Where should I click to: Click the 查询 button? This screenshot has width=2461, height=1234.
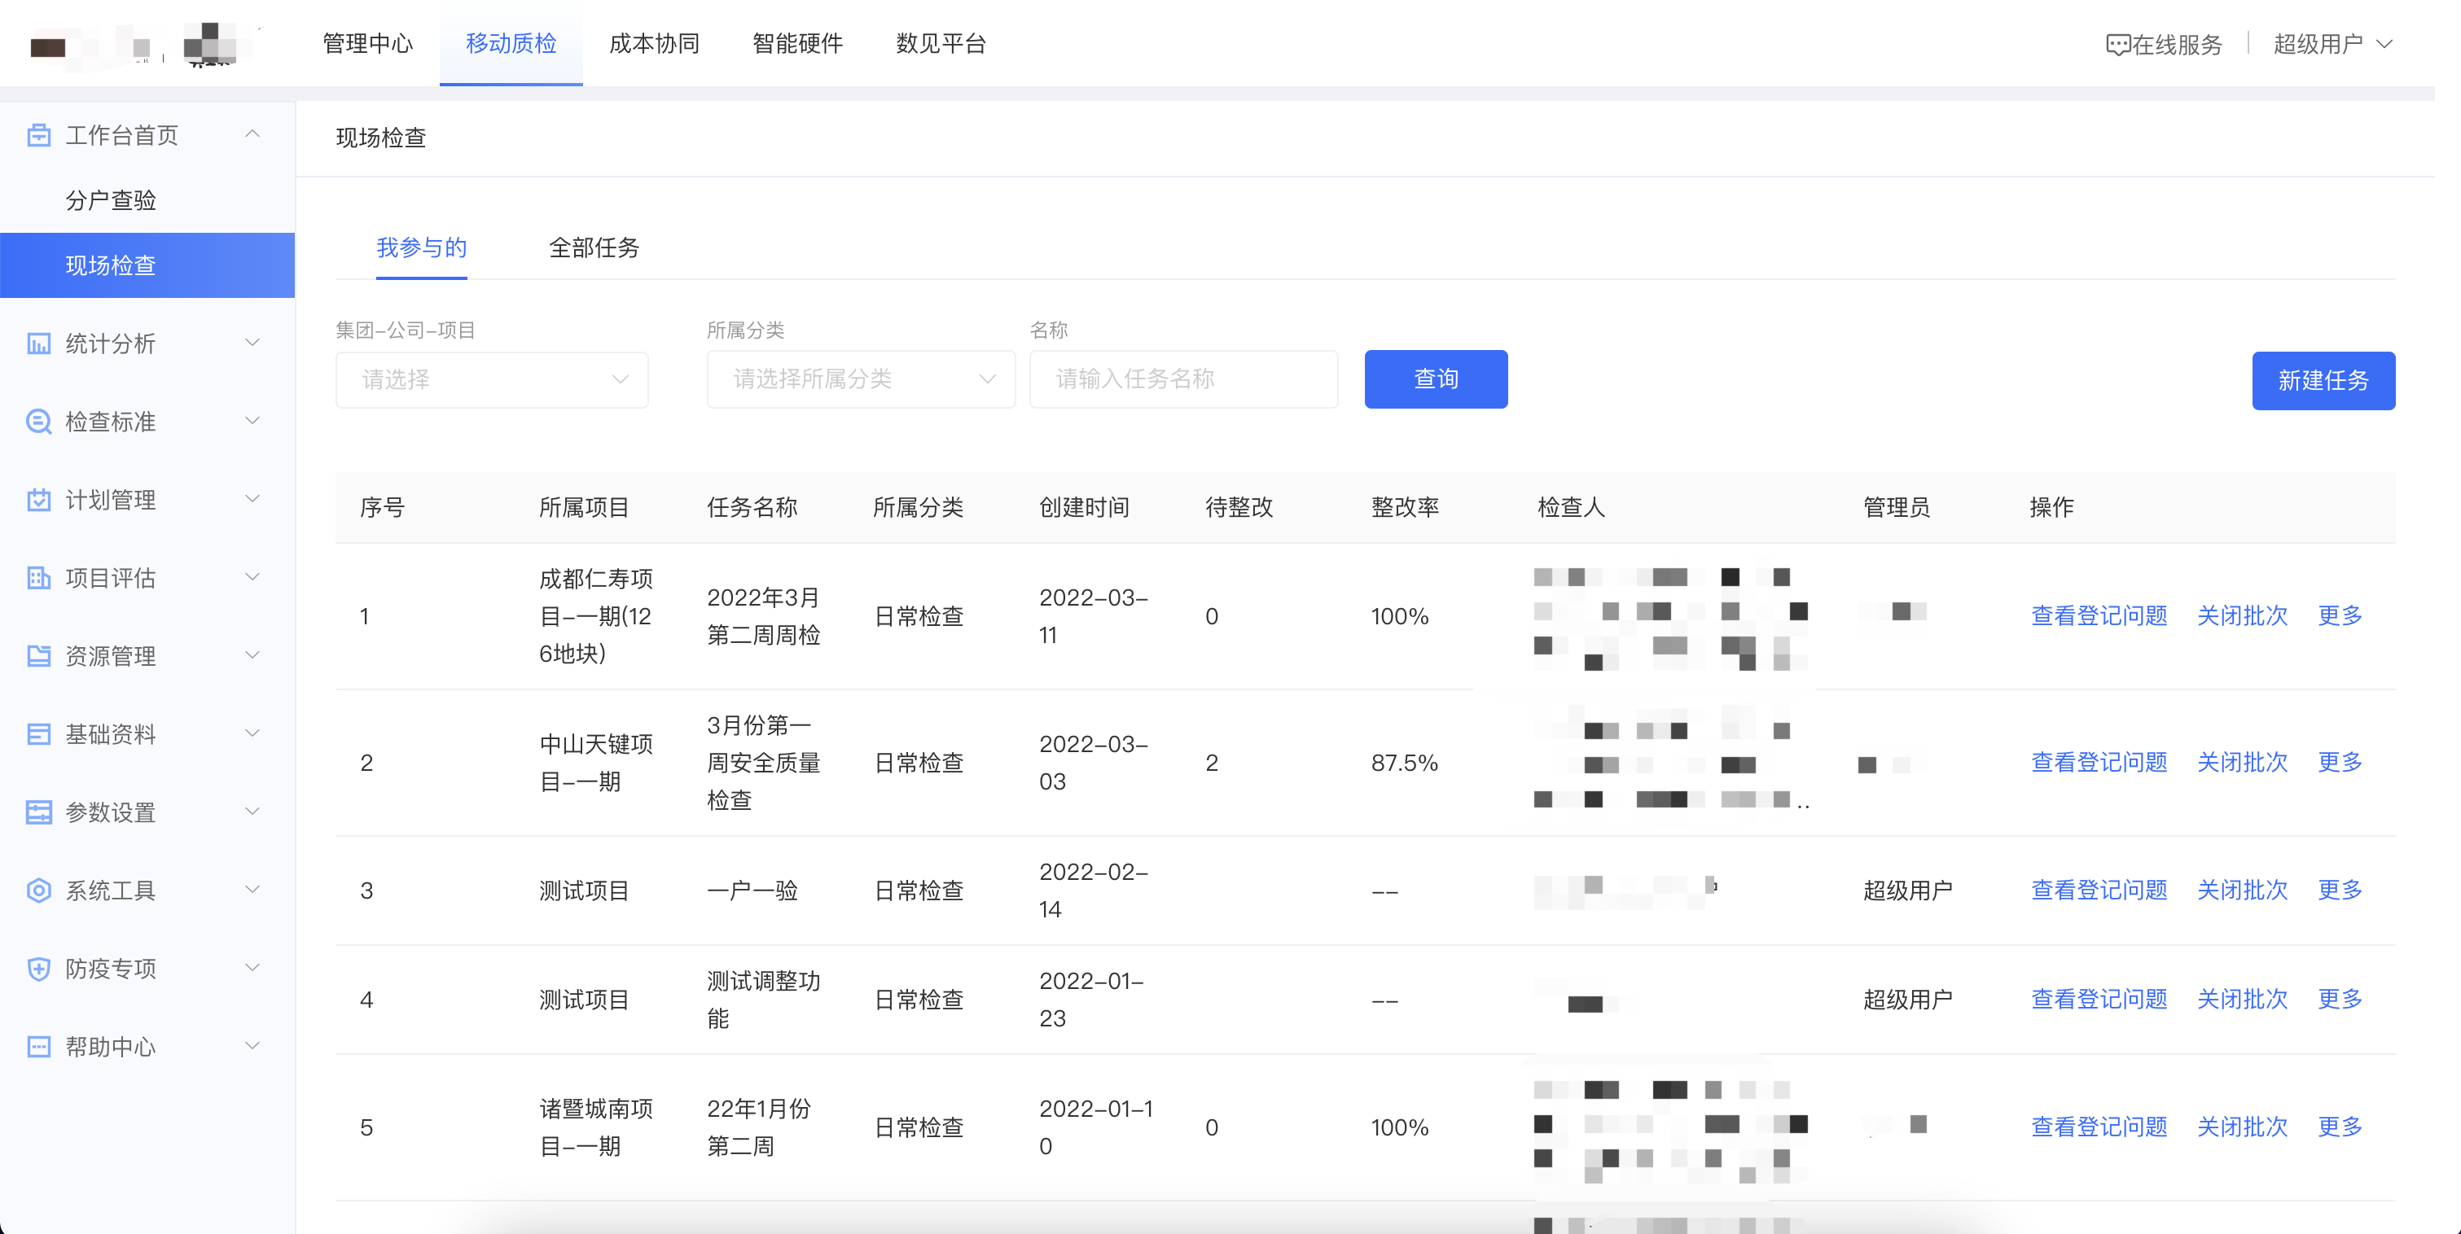click(x=1436, y=379)
